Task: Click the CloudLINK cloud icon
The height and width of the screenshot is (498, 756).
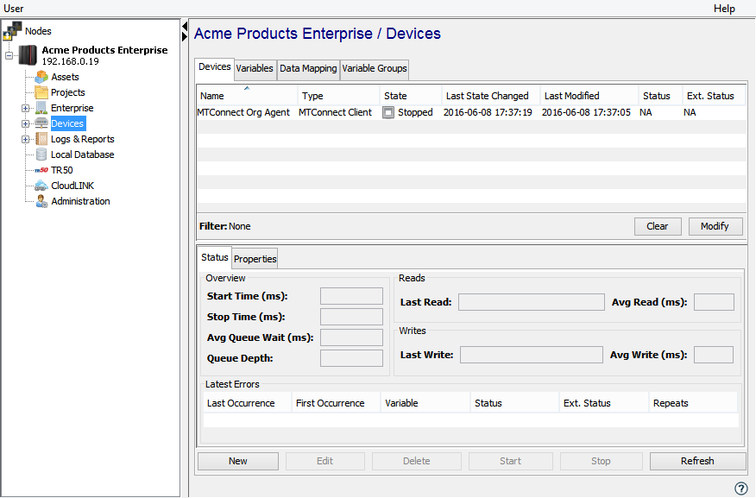Action: click(41, 186)
